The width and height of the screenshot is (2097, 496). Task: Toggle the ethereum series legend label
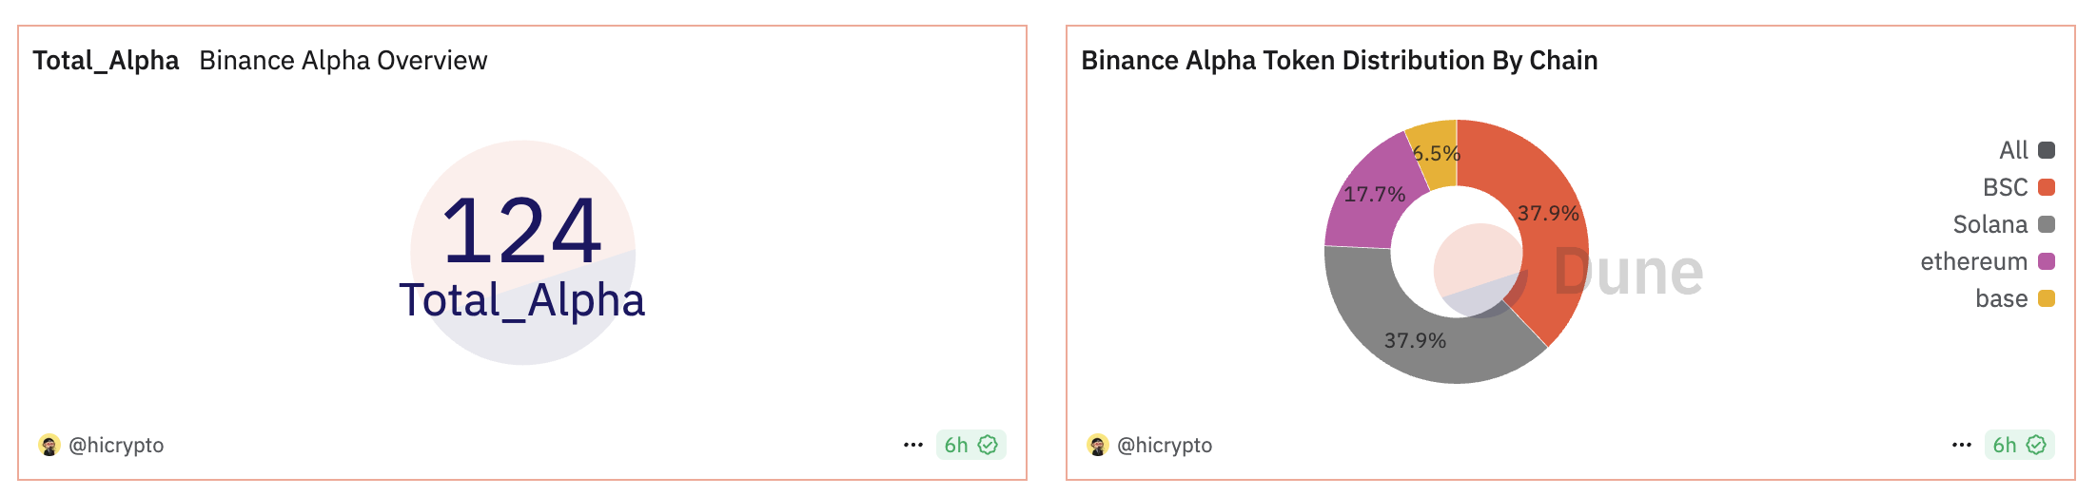point(1973,261)
